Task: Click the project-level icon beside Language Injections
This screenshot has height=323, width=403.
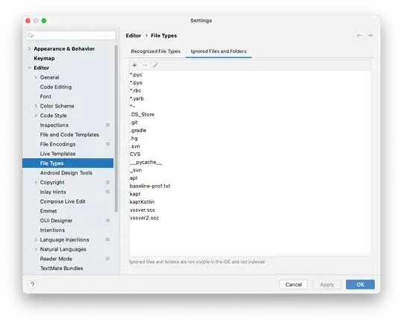Action: [x=108, y=239]
